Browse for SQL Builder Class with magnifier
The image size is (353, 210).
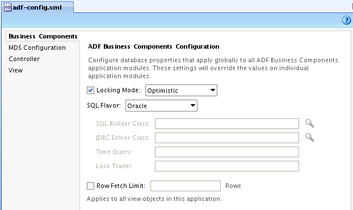pos(309,123)
